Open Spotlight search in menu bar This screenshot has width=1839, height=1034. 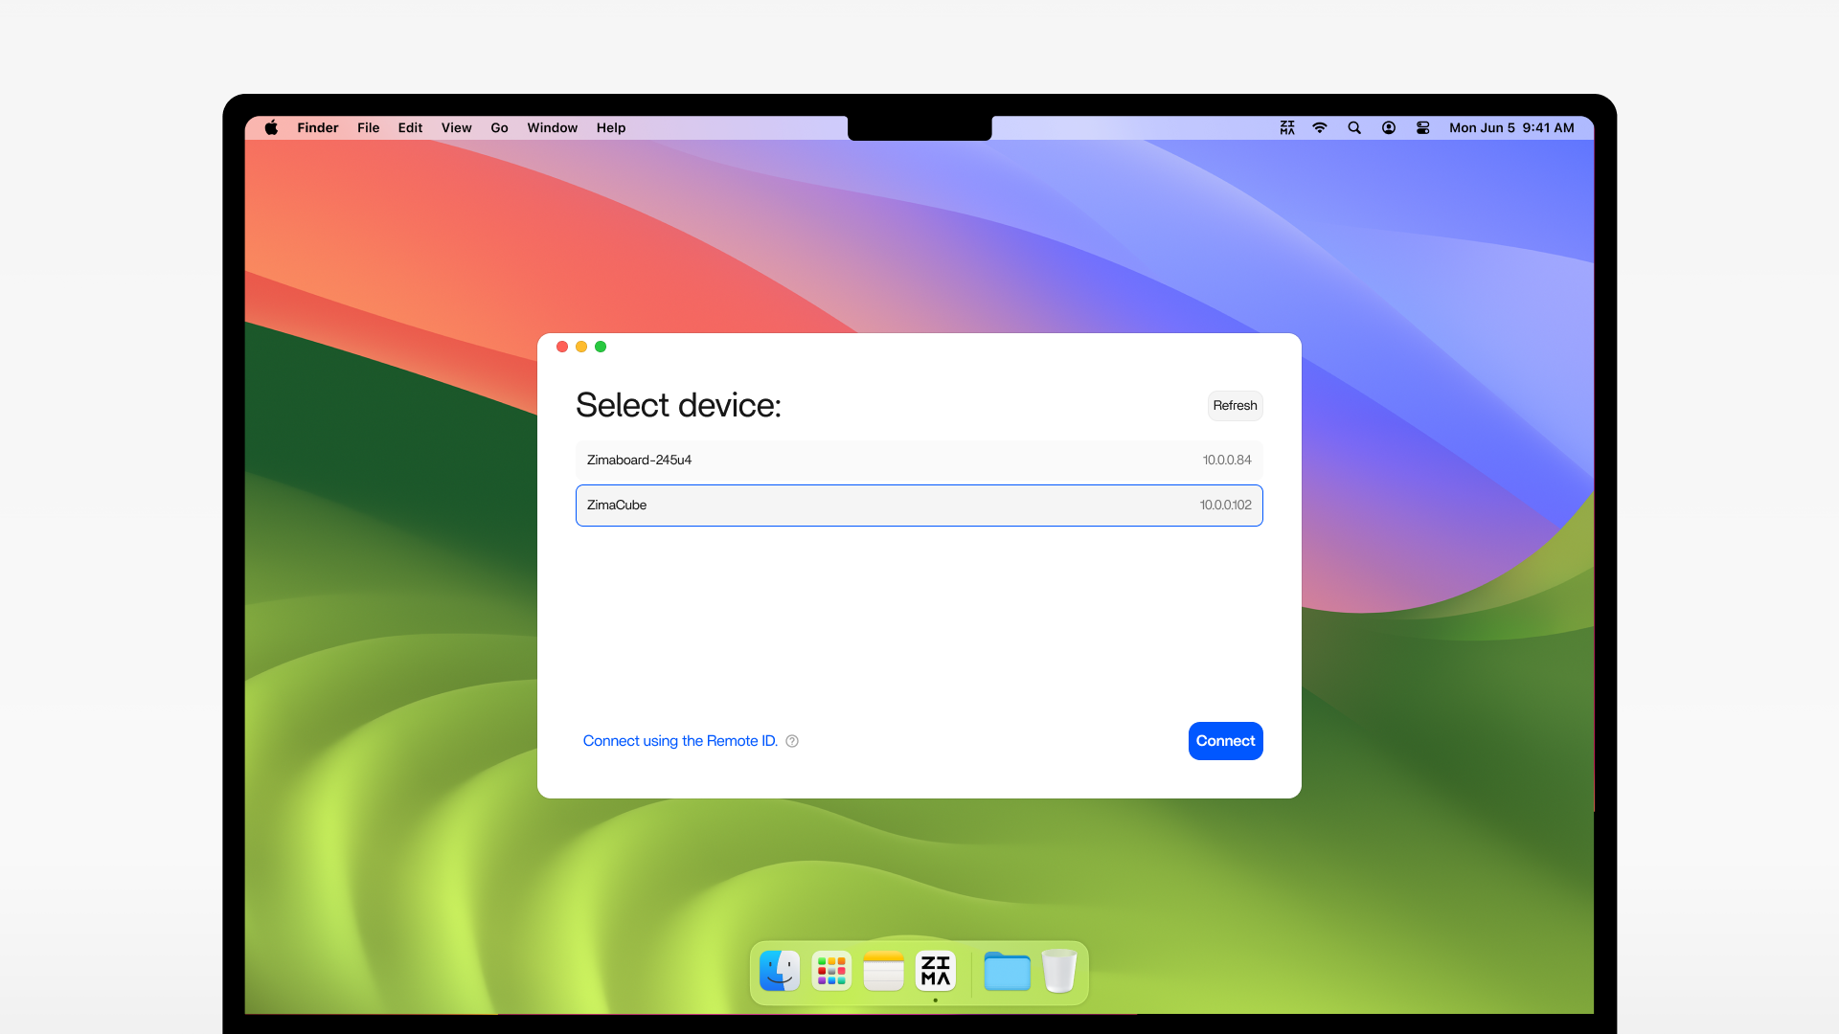tap(1354, 127)
